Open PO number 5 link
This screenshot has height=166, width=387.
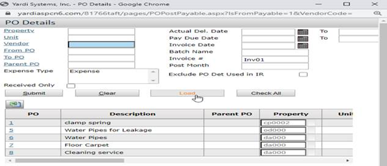(x=11, y=130)
